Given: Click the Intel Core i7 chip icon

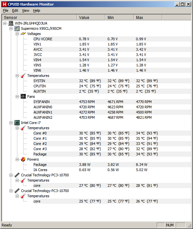Looking at the screenshot, I should 17,123.
